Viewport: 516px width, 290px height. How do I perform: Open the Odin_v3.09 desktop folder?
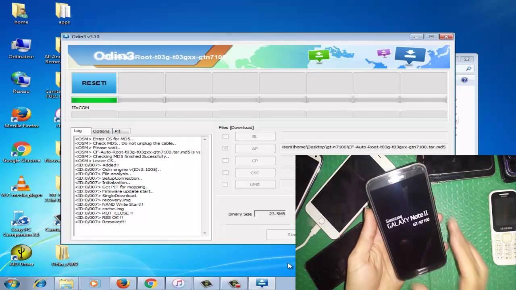[64, 256]
